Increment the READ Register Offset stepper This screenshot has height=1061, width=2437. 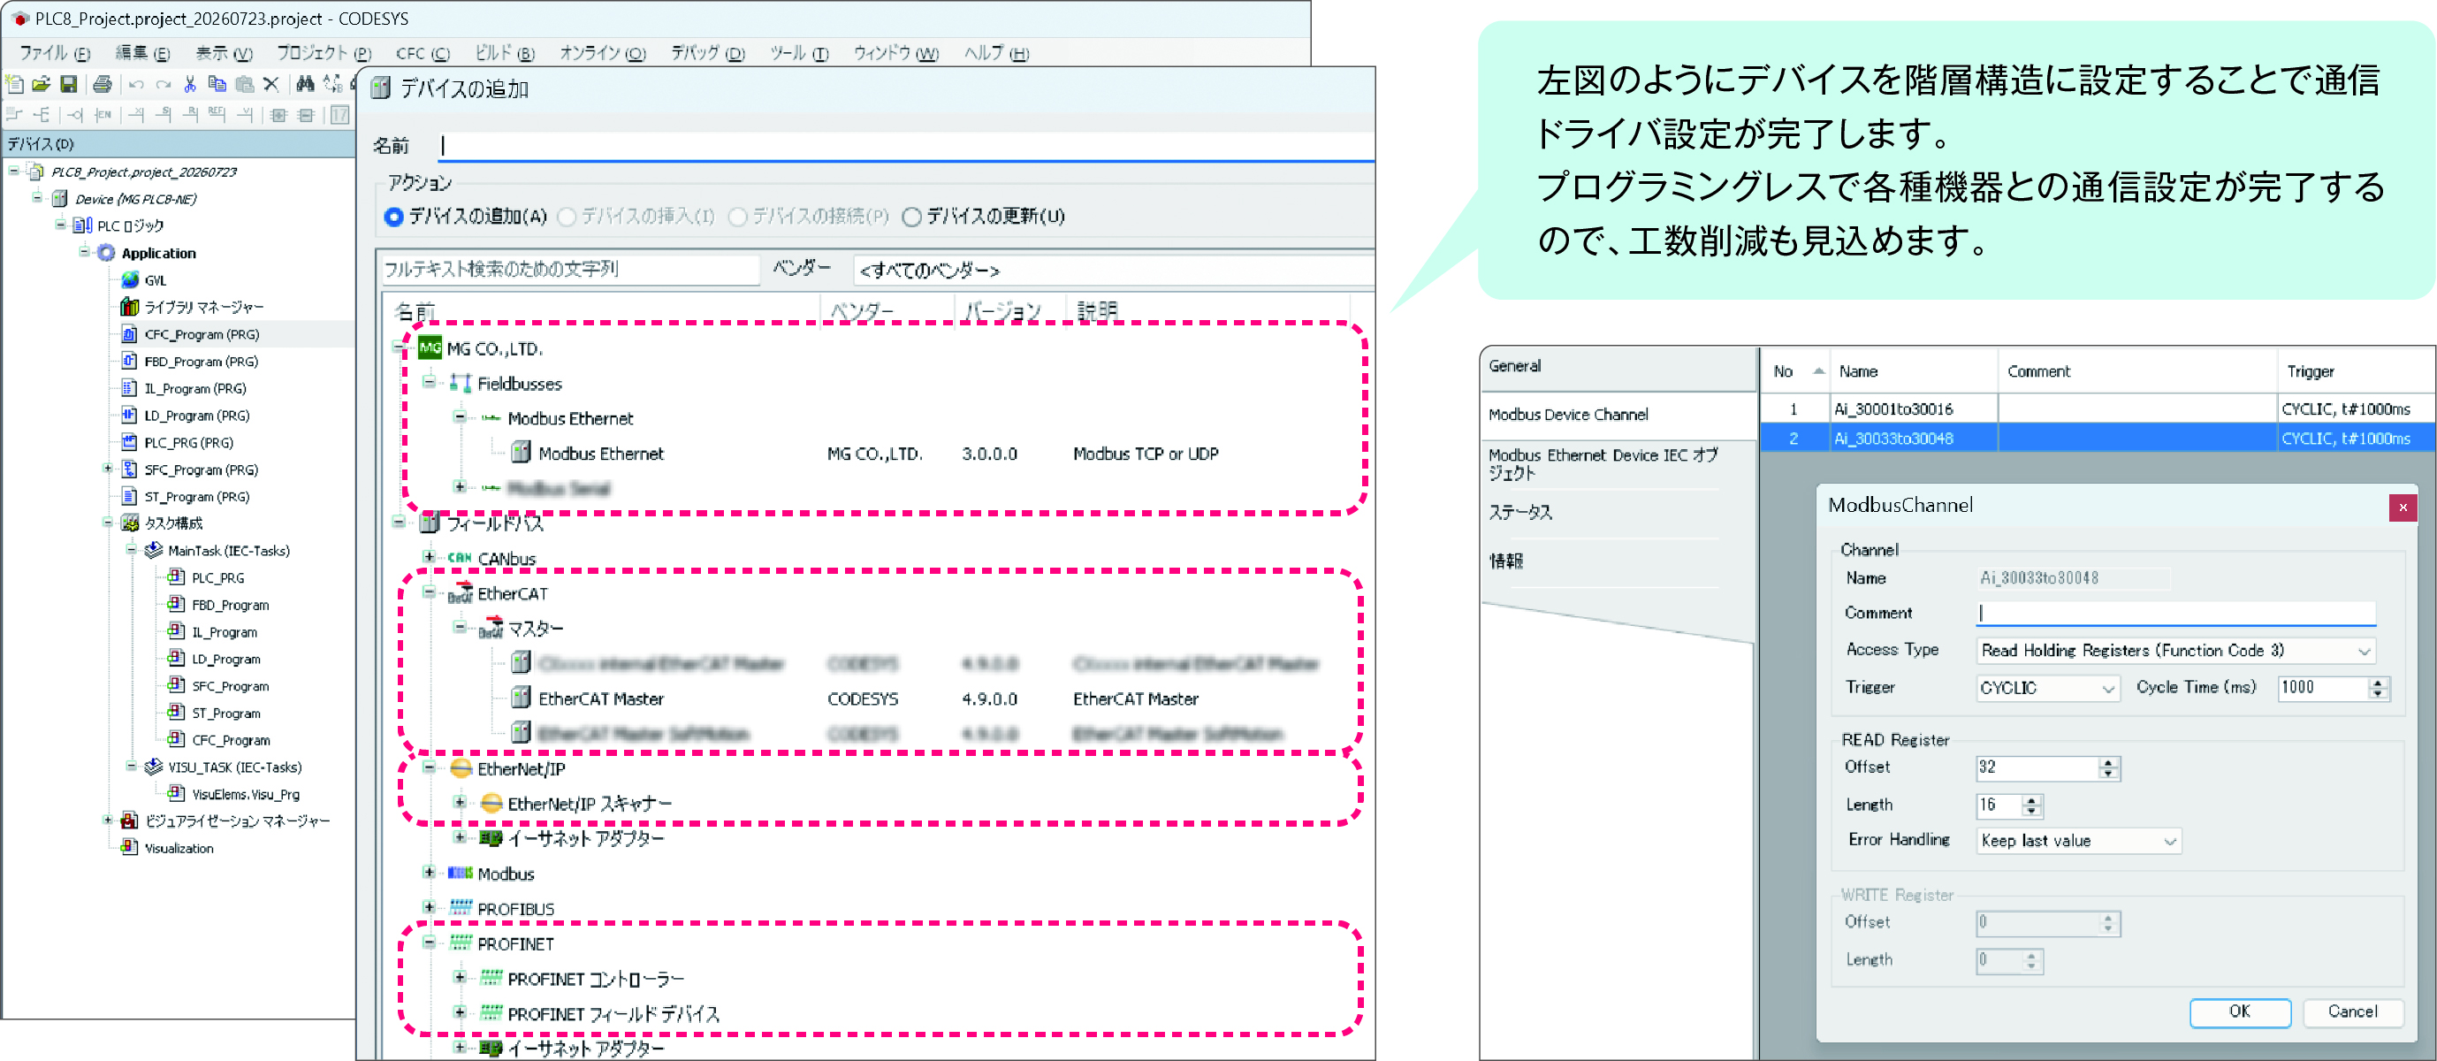[2108, 762]
